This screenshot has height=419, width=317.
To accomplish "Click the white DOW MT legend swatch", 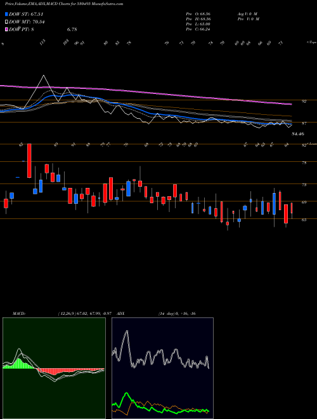I will coord(6,22).
